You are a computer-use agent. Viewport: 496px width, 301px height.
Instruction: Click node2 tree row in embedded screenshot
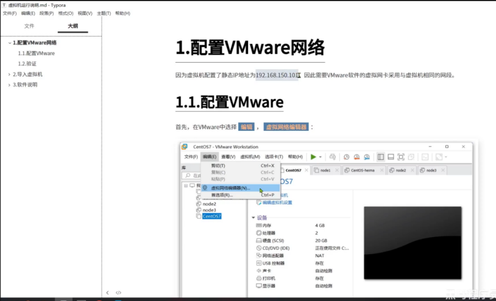209,204
